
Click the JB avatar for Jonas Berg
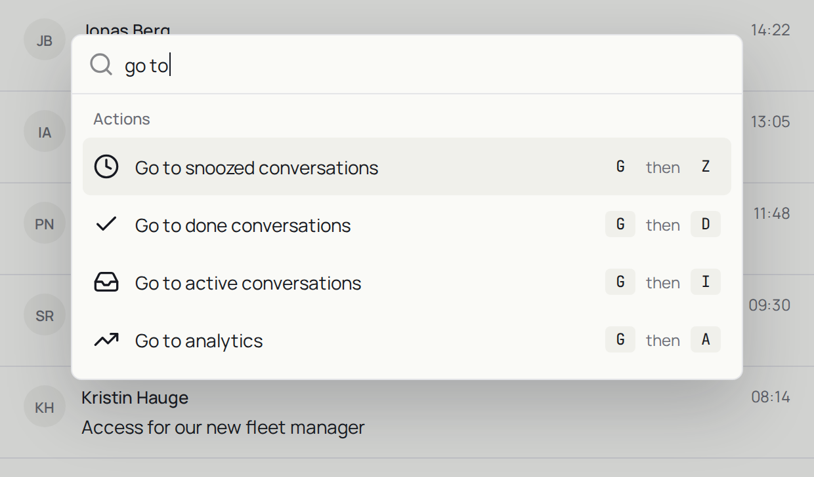[x=45, y=40]
